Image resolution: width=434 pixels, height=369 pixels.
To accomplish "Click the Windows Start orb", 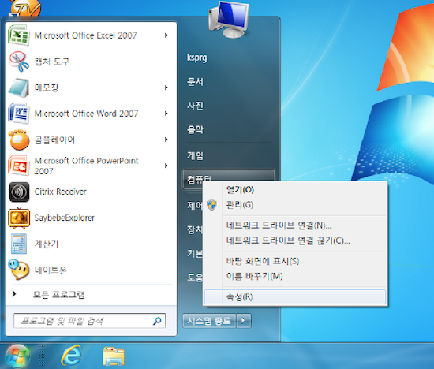I will pos(17,356).
